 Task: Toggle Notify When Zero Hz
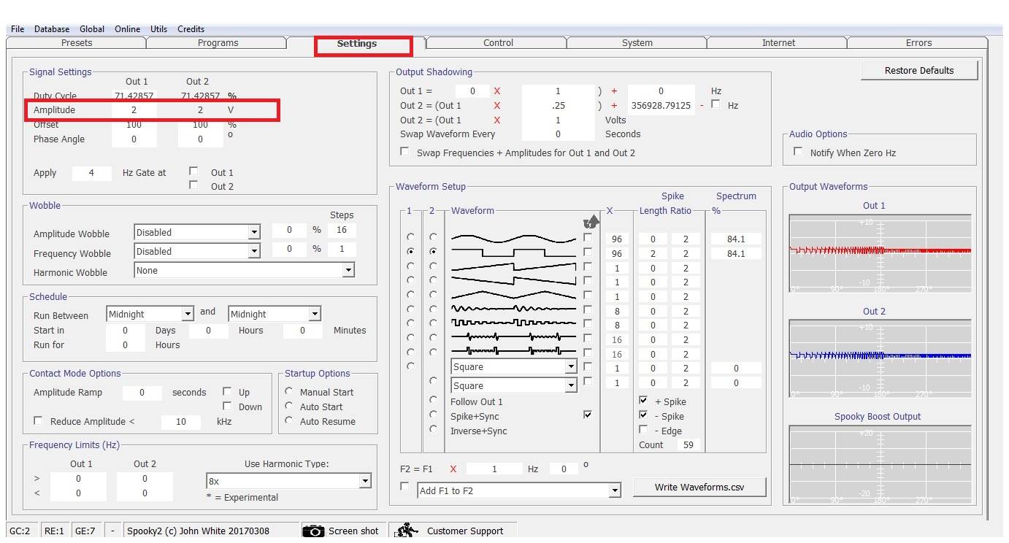[798, 152]
